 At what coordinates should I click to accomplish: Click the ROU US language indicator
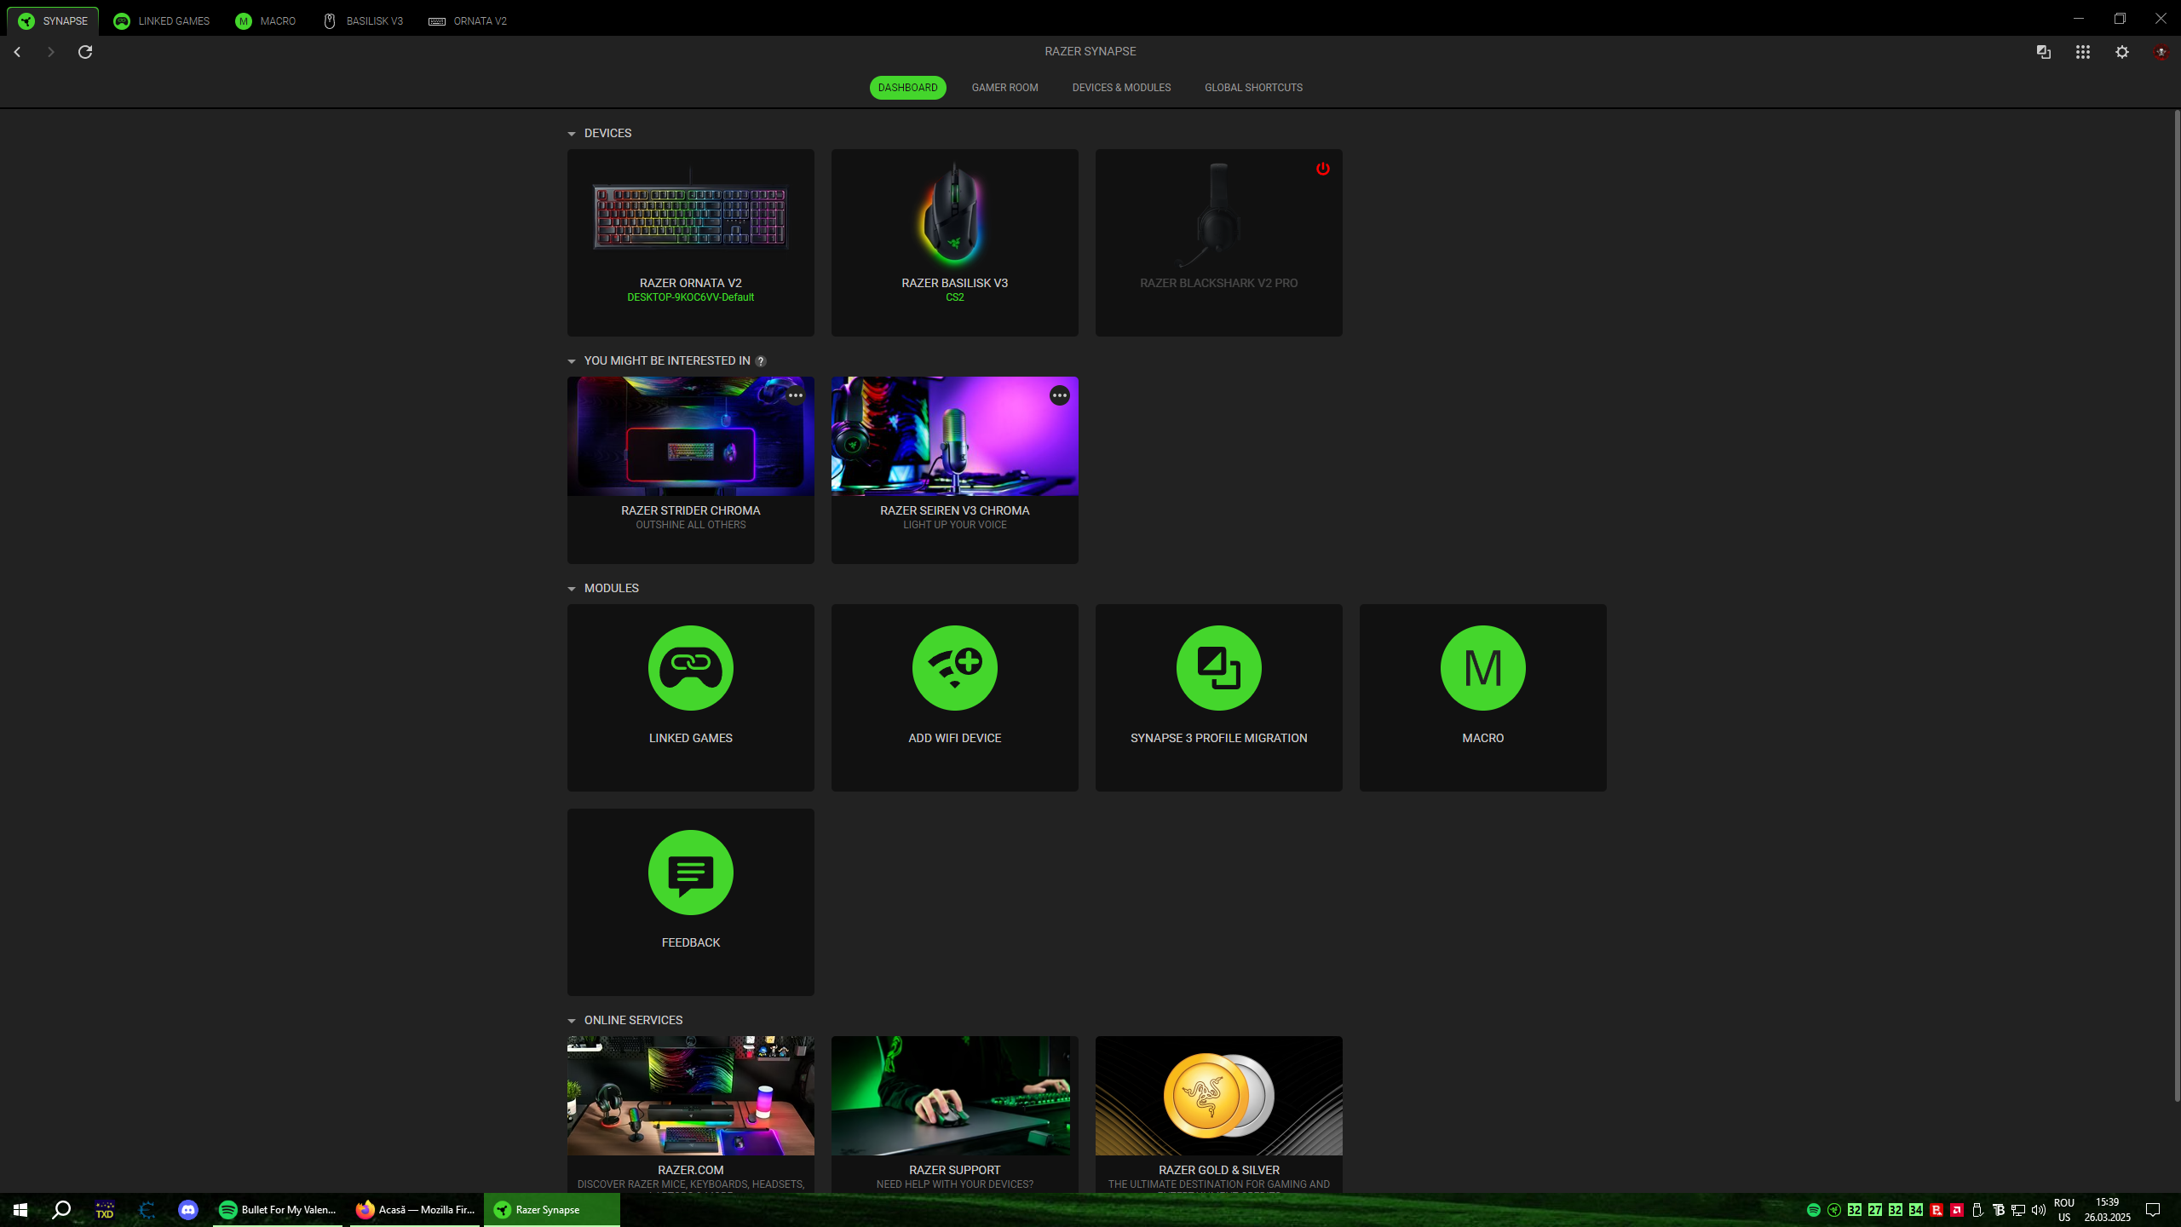tap(2063, 1210)
